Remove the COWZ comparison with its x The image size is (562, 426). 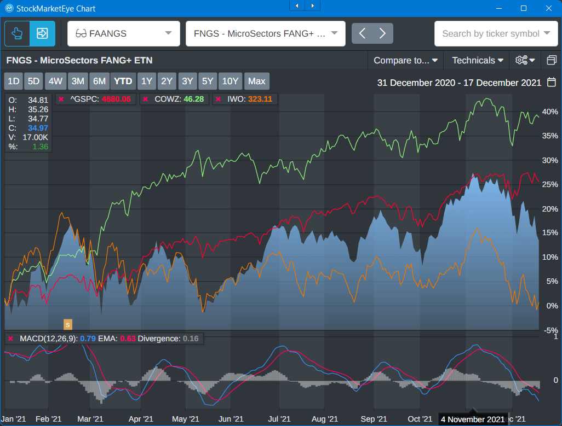coord(145,99)
